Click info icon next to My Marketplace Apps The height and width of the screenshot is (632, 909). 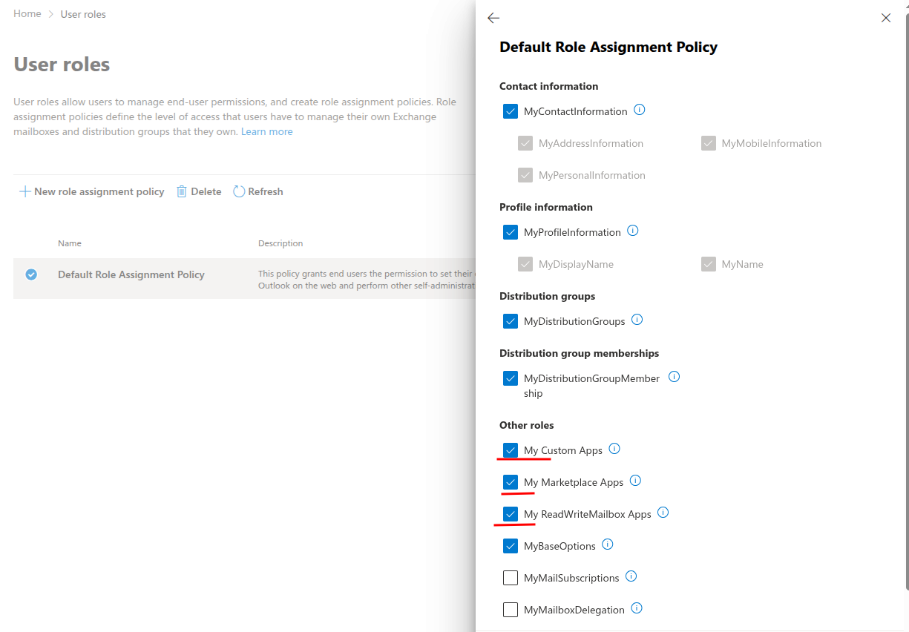coord(635,481)
